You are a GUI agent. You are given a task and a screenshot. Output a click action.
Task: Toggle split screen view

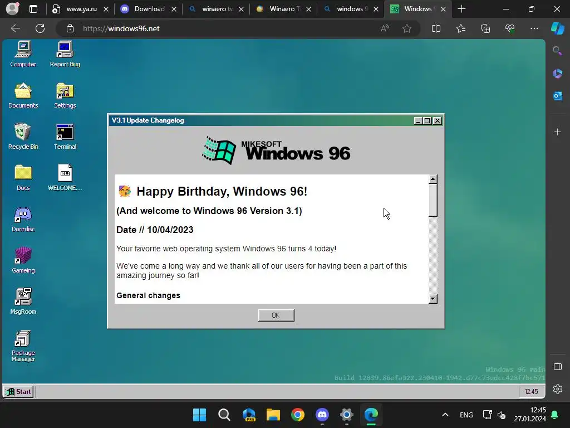pyautogui.click(x=436, y=28)
